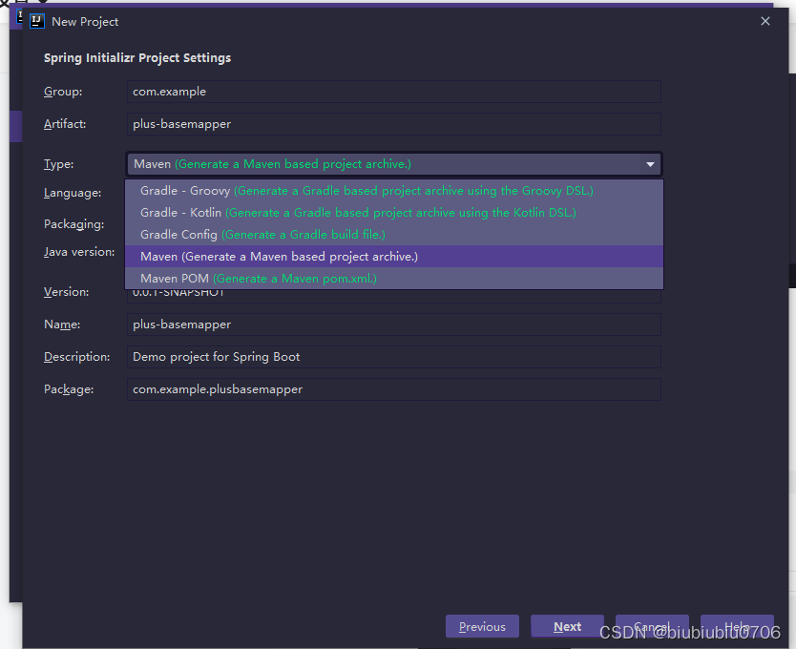Click the Packaging label
Viewport: 796px width, 649px height.
tap(74, 224)
